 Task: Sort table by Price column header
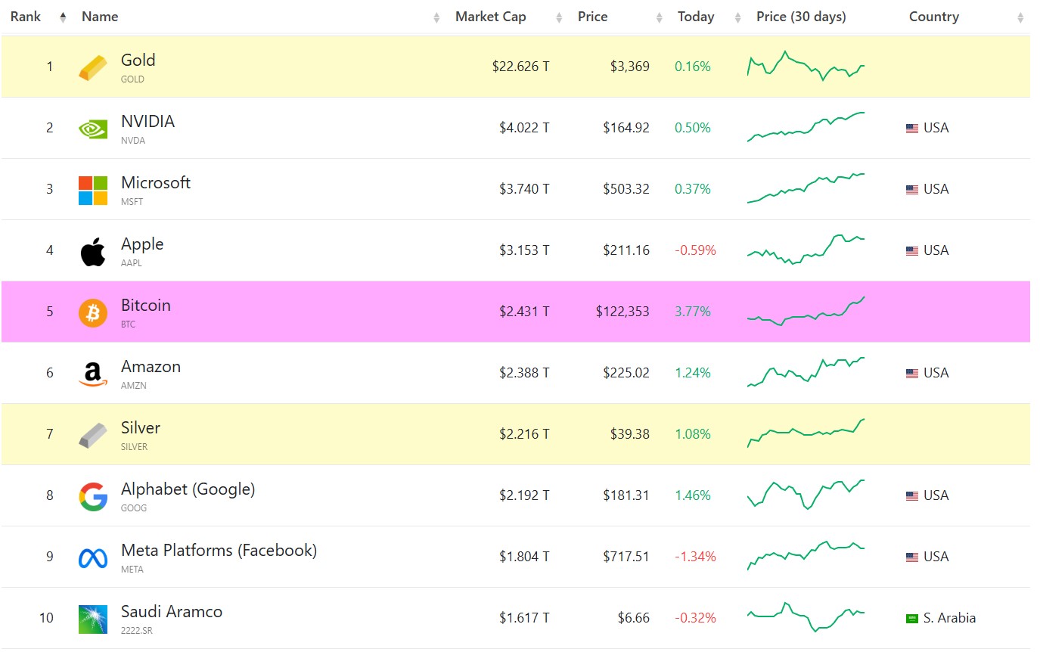pyautogui.click(x=592, y=17)
